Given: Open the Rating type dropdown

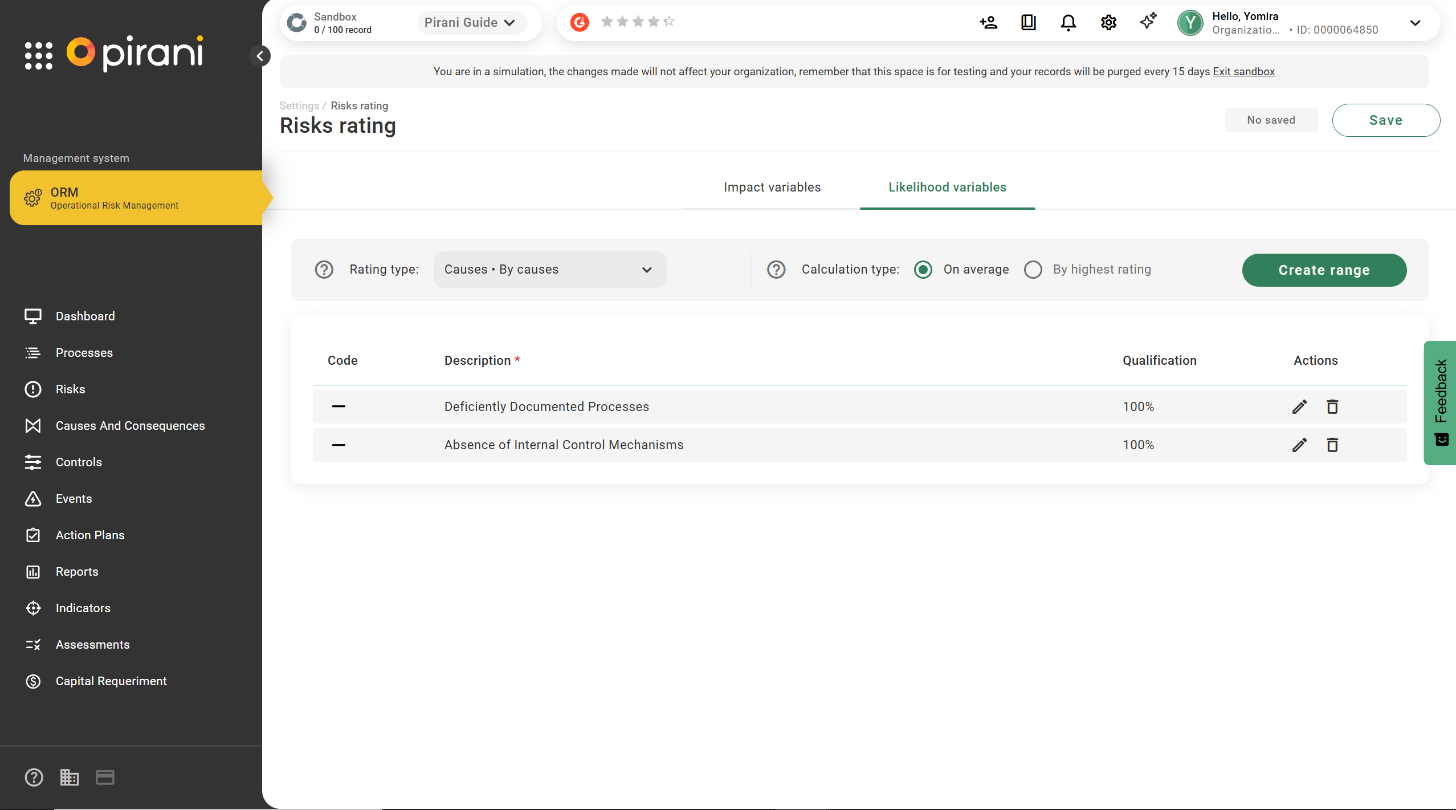Looking at the screenshot, I should (549, 270).
